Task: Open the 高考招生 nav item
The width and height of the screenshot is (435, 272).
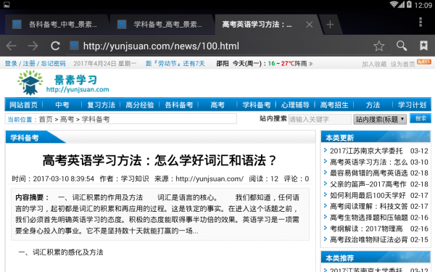Action: point(334,105)
